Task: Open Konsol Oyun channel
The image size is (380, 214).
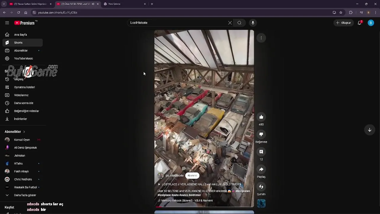Action: point(23,140)
